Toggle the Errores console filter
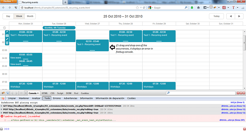 57,98
